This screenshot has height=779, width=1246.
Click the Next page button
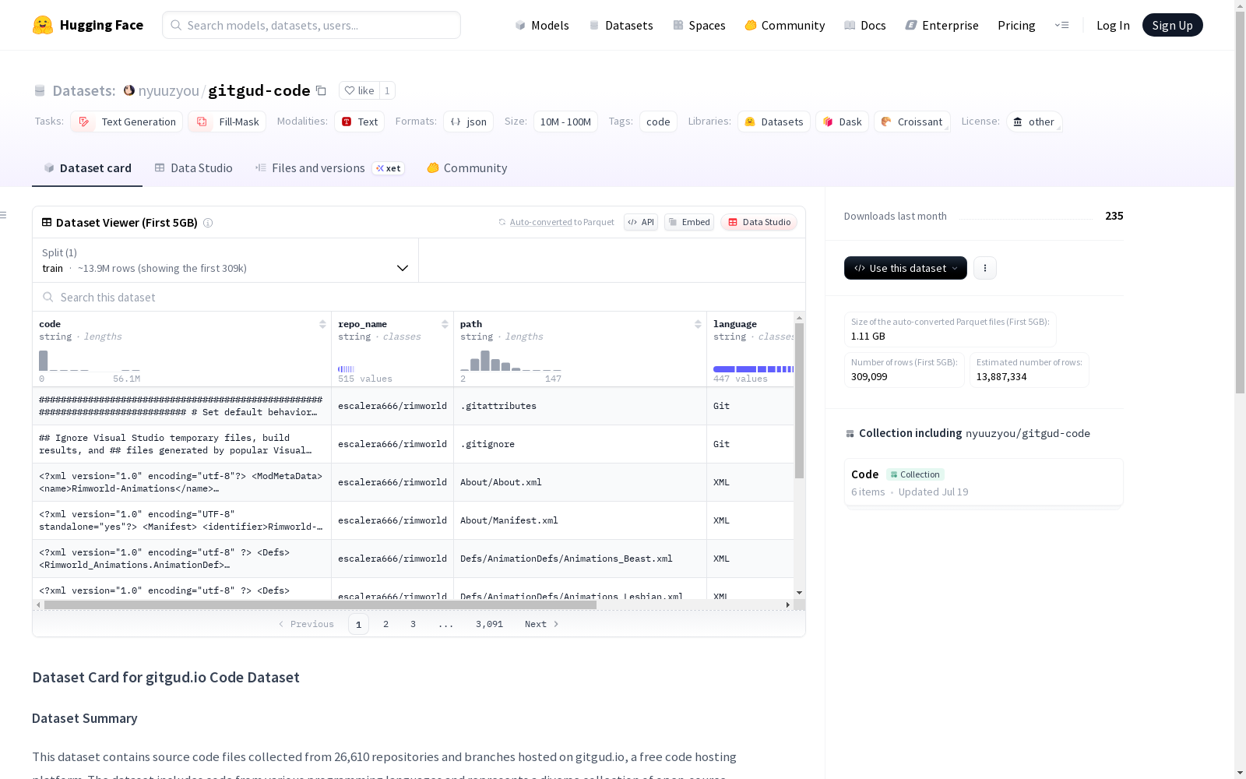542,624
